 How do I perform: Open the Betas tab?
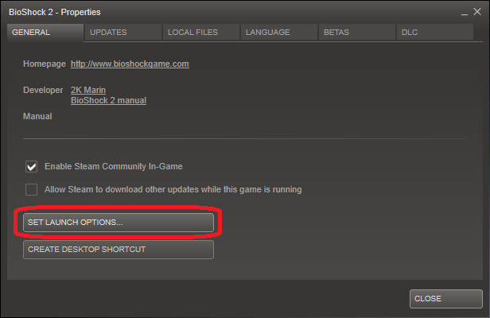point(357,32)
